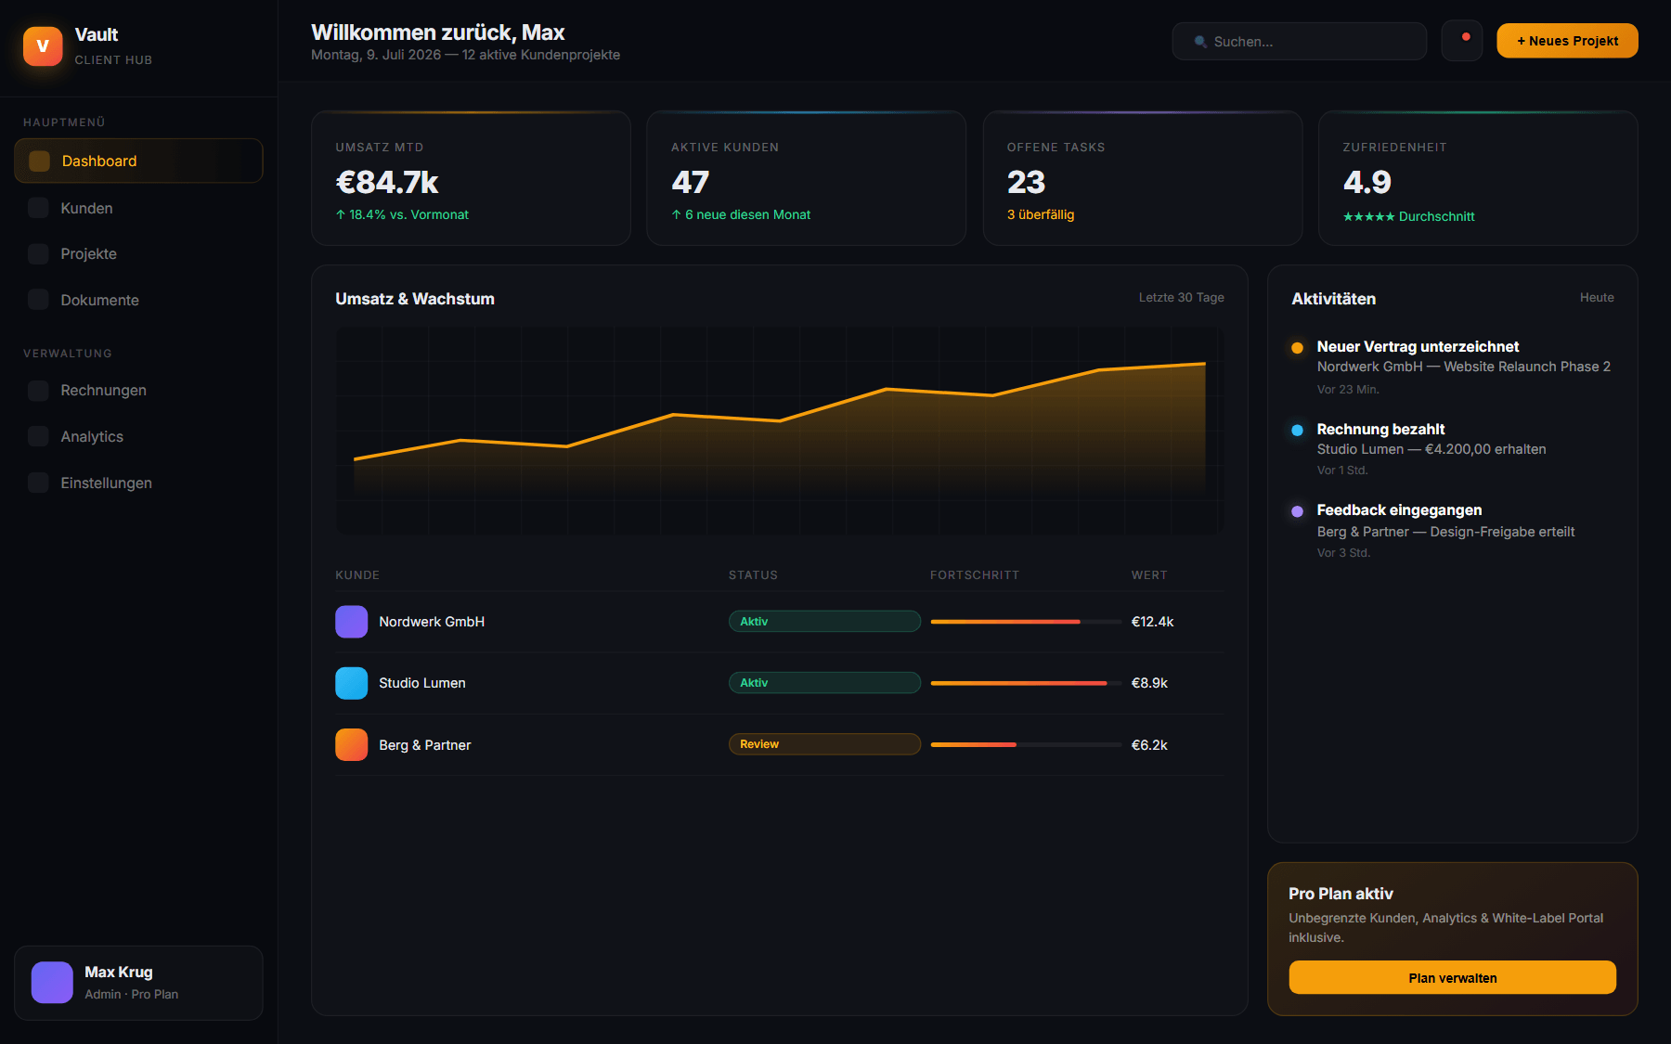Open notifications with the red dot button
The height and width of the screenshot is (1044, 1671).
tap(1462, 41)
